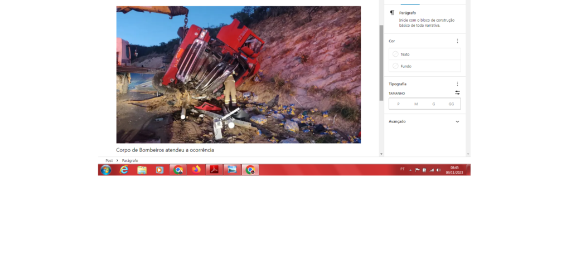Open Internet Explorer from the taskbar
571x271 pixels.
tap(124, 170)
